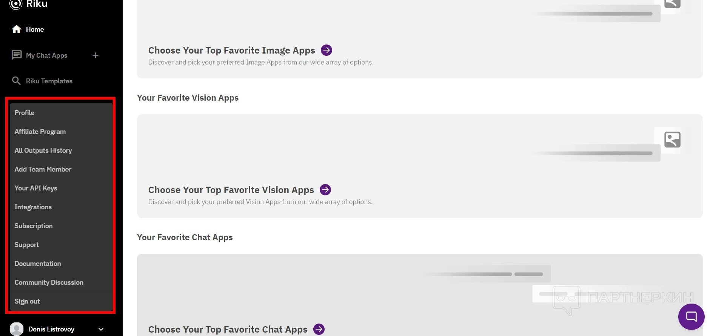Open the Integrations menu item
This screenshot has height=336, width=713.
point(33,207)
